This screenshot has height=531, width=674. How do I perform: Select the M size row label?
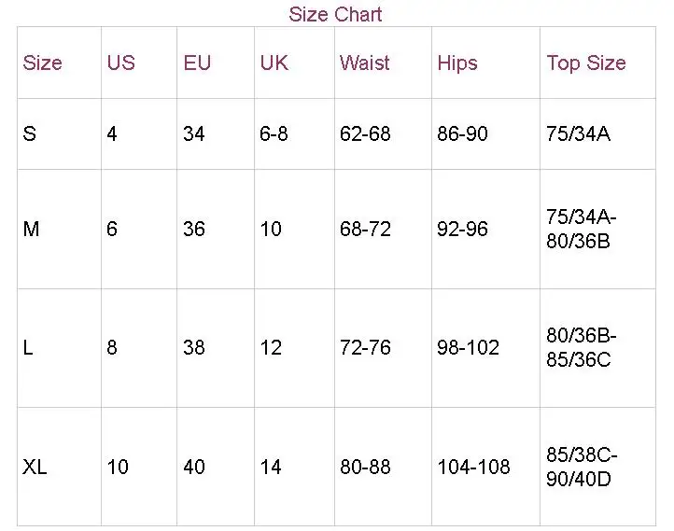tap(31, 229)
